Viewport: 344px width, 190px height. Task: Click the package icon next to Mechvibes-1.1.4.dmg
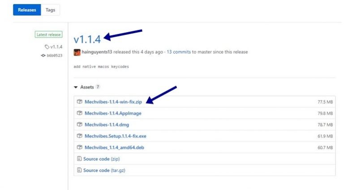click(80, 125)
